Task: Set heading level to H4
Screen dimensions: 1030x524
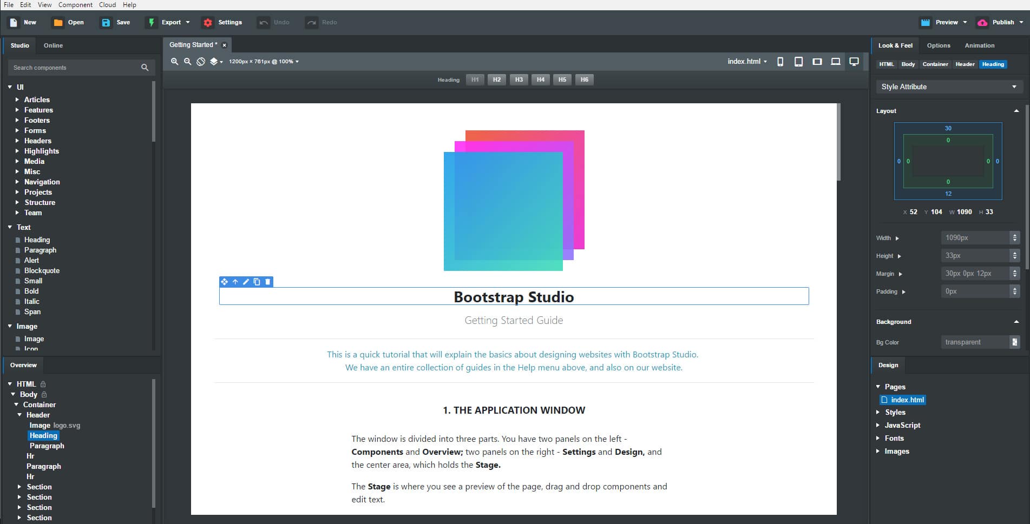Action: point(541,79)
